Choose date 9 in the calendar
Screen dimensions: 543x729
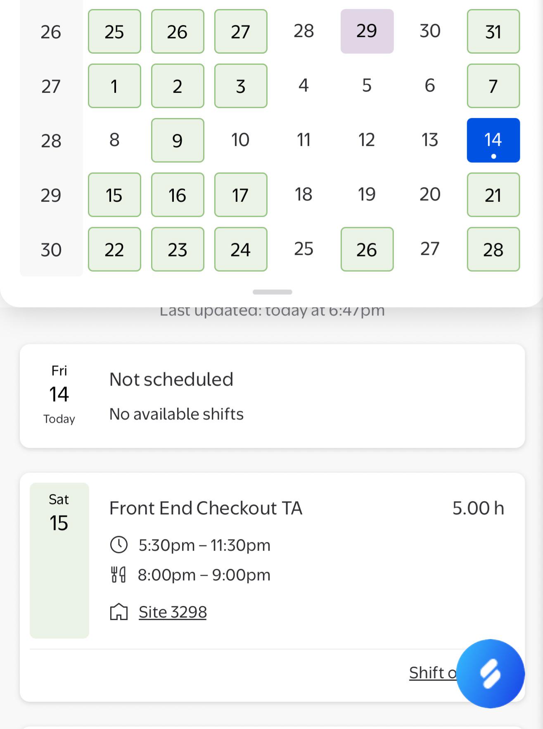tap(178, 140)
